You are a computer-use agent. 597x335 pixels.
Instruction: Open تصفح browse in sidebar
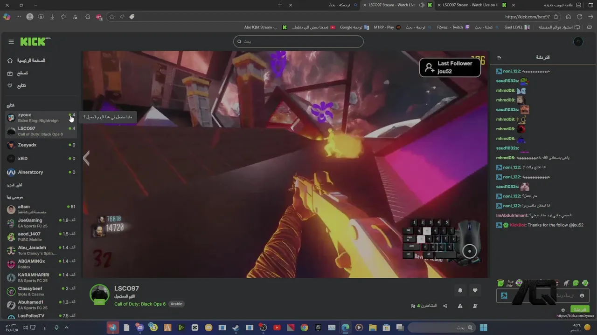pyautogui.click(x=18, y=73)
